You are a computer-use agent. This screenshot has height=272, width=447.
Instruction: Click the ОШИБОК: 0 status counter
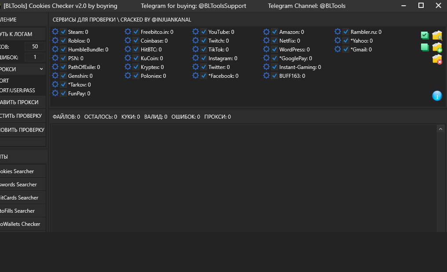186,117
